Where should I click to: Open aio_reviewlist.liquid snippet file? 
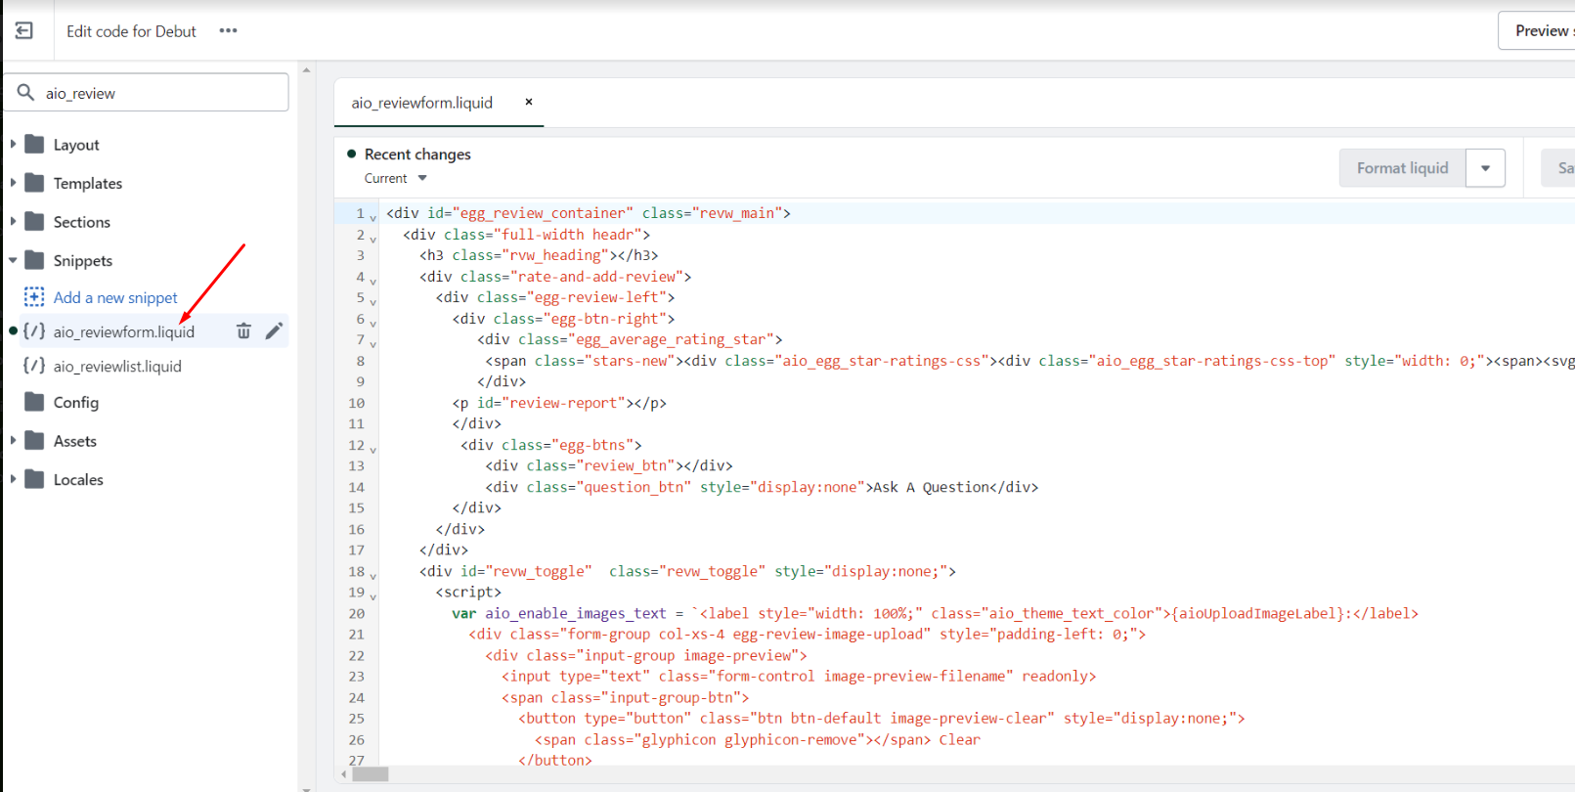[117, 367]
